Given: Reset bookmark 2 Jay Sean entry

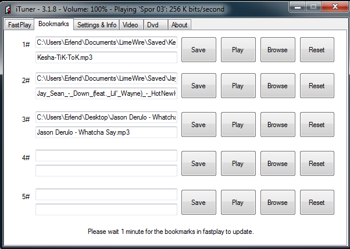Looking at the screenshot, I should click(317, 86).
